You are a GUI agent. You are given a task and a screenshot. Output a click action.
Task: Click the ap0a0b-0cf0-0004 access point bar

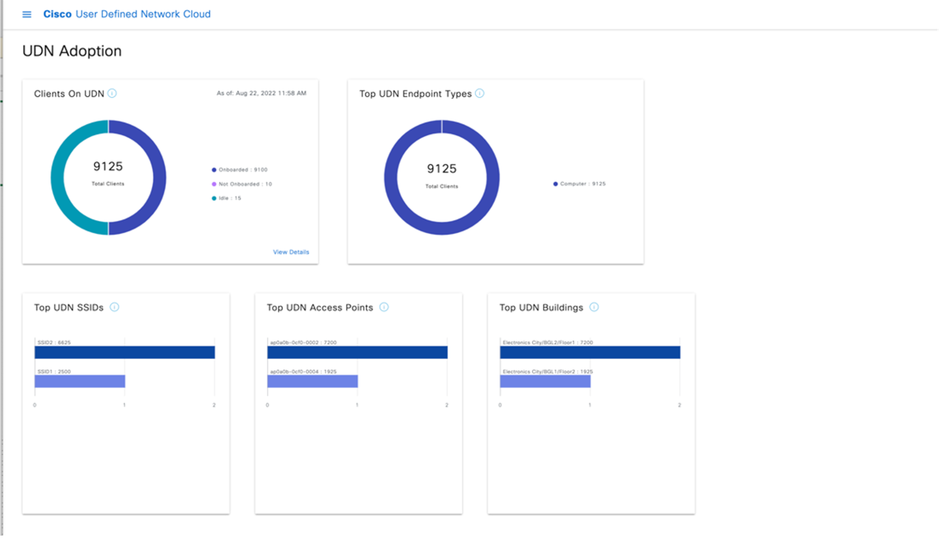click(312, 382)
